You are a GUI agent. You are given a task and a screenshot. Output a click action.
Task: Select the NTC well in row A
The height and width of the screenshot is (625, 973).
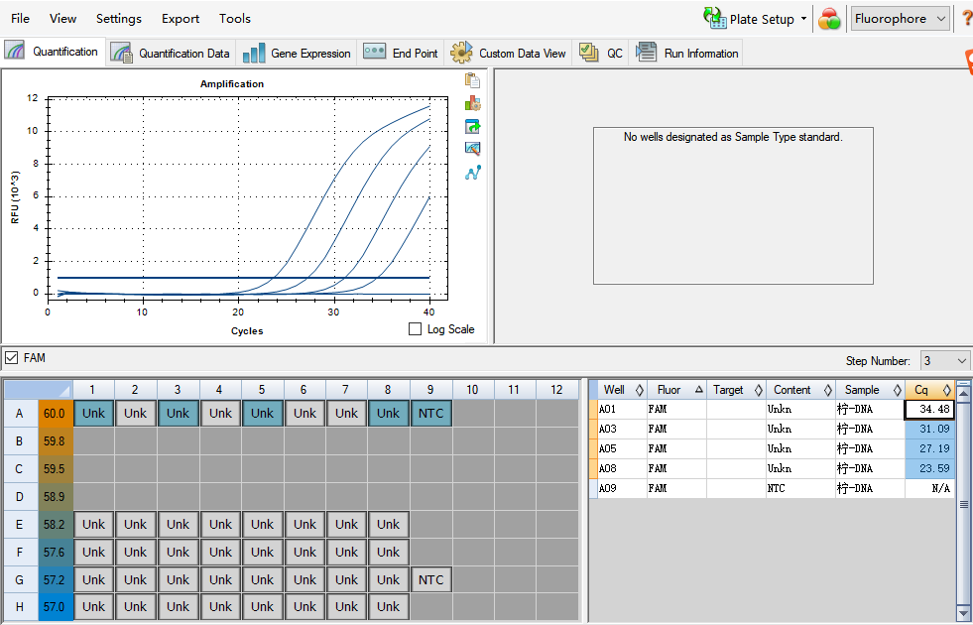click(x=430, y=414)
